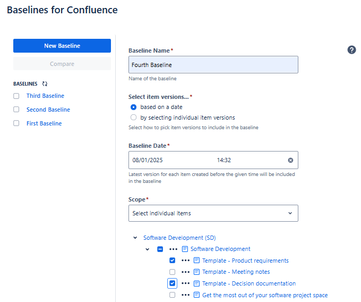Open the ellipsis menu for Template - Meeting notes

coord(185,272)
